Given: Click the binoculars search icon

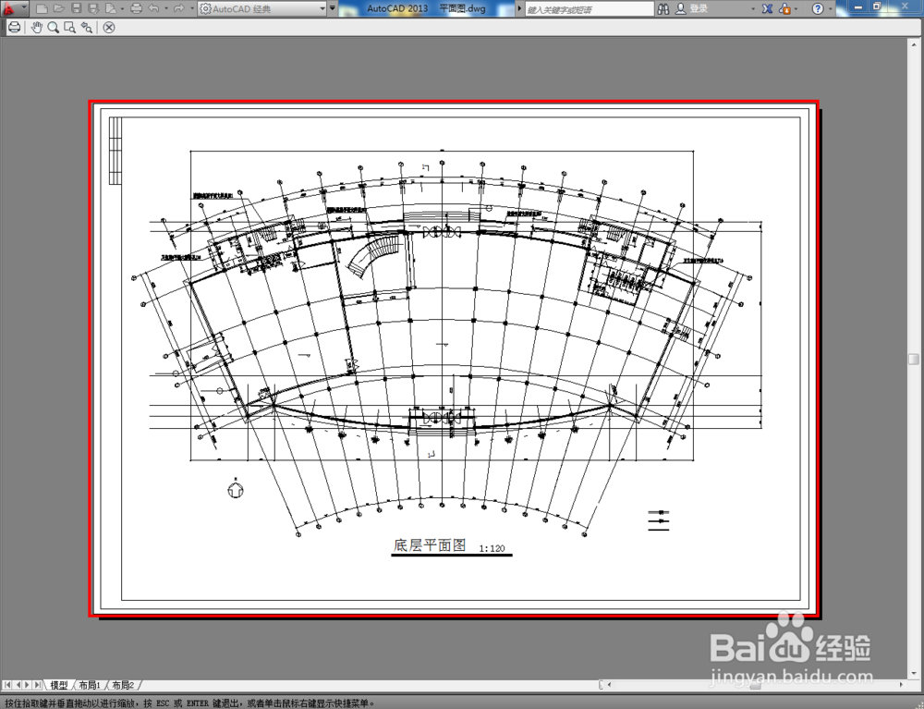Looking at the screenshot, I should [x=663, y=9].
